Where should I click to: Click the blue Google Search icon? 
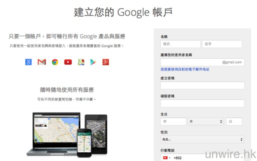click(28, 62)
